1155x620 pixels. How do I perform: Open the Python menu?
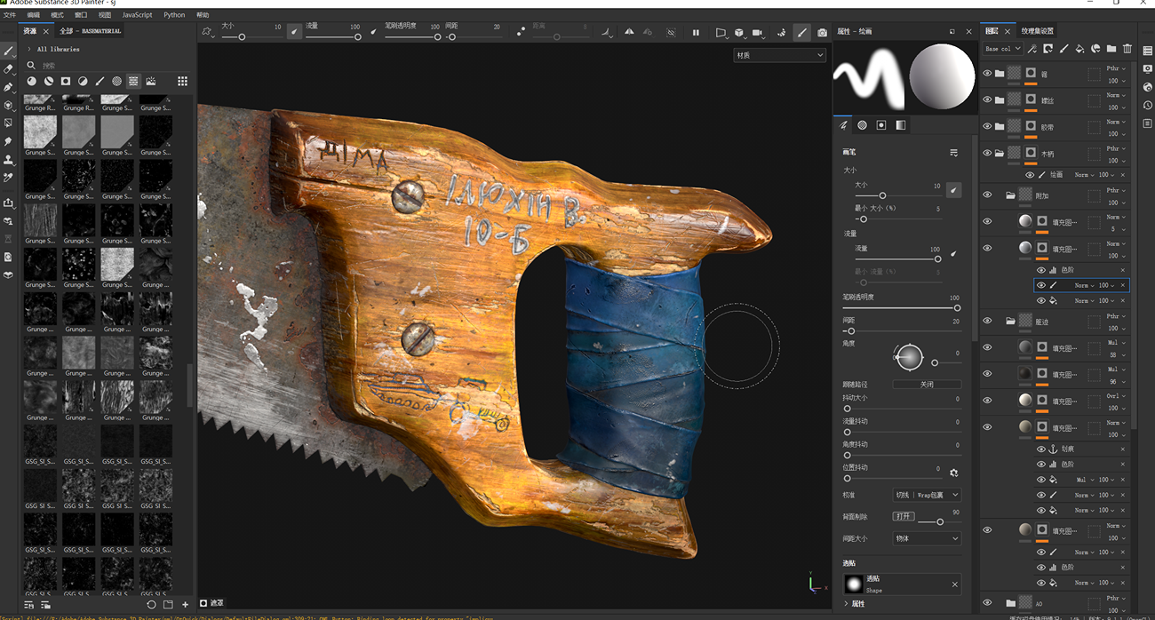click(174, 15)
